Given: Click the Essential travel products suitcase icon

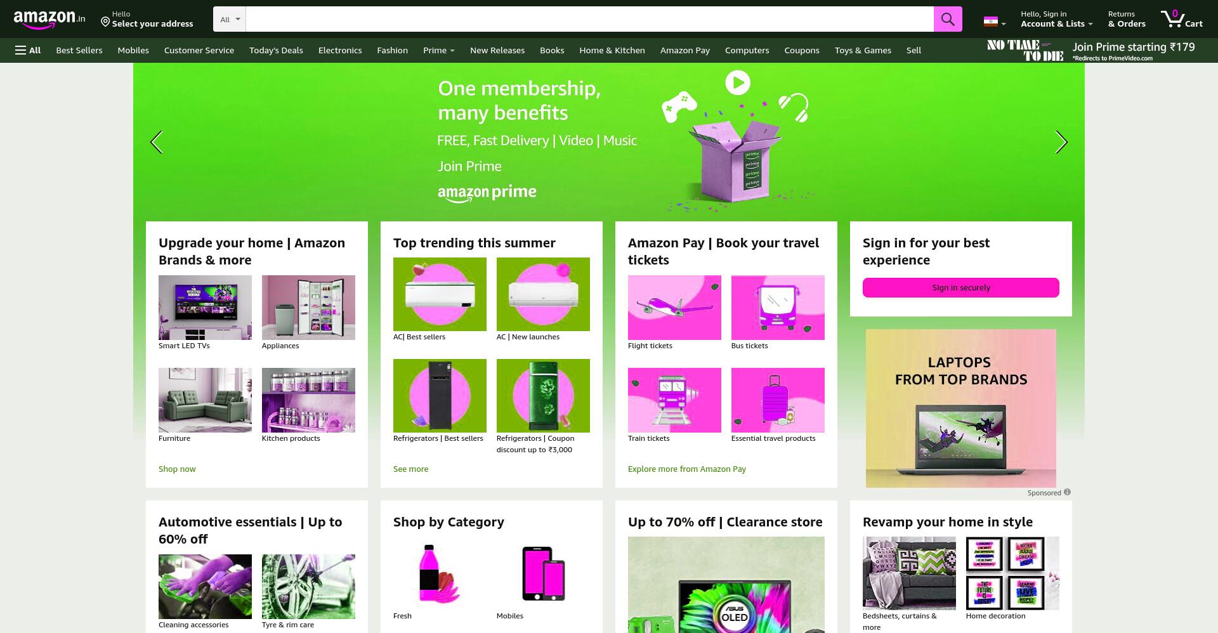Looking at the screenshot, I should (x=778, y=400).
